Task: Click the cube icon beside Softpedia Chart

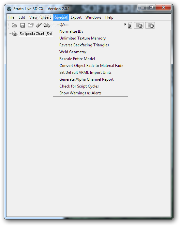Action: point(15,34)
